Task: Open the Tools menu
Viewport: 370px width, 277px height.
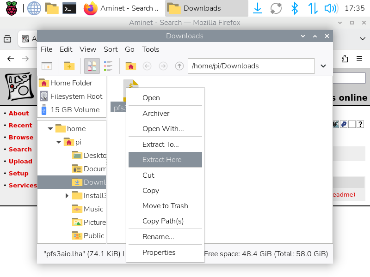Action: pyautogui.click(x=150, y=49)
